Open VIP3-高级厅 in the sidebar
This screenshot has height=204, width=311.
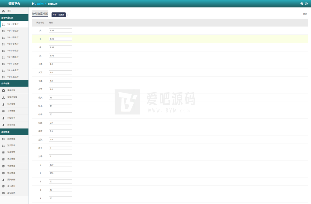(14, 77)
